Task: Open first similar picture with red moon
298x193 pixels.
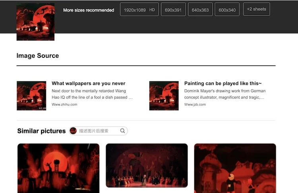Action: [x=58, y=168]
